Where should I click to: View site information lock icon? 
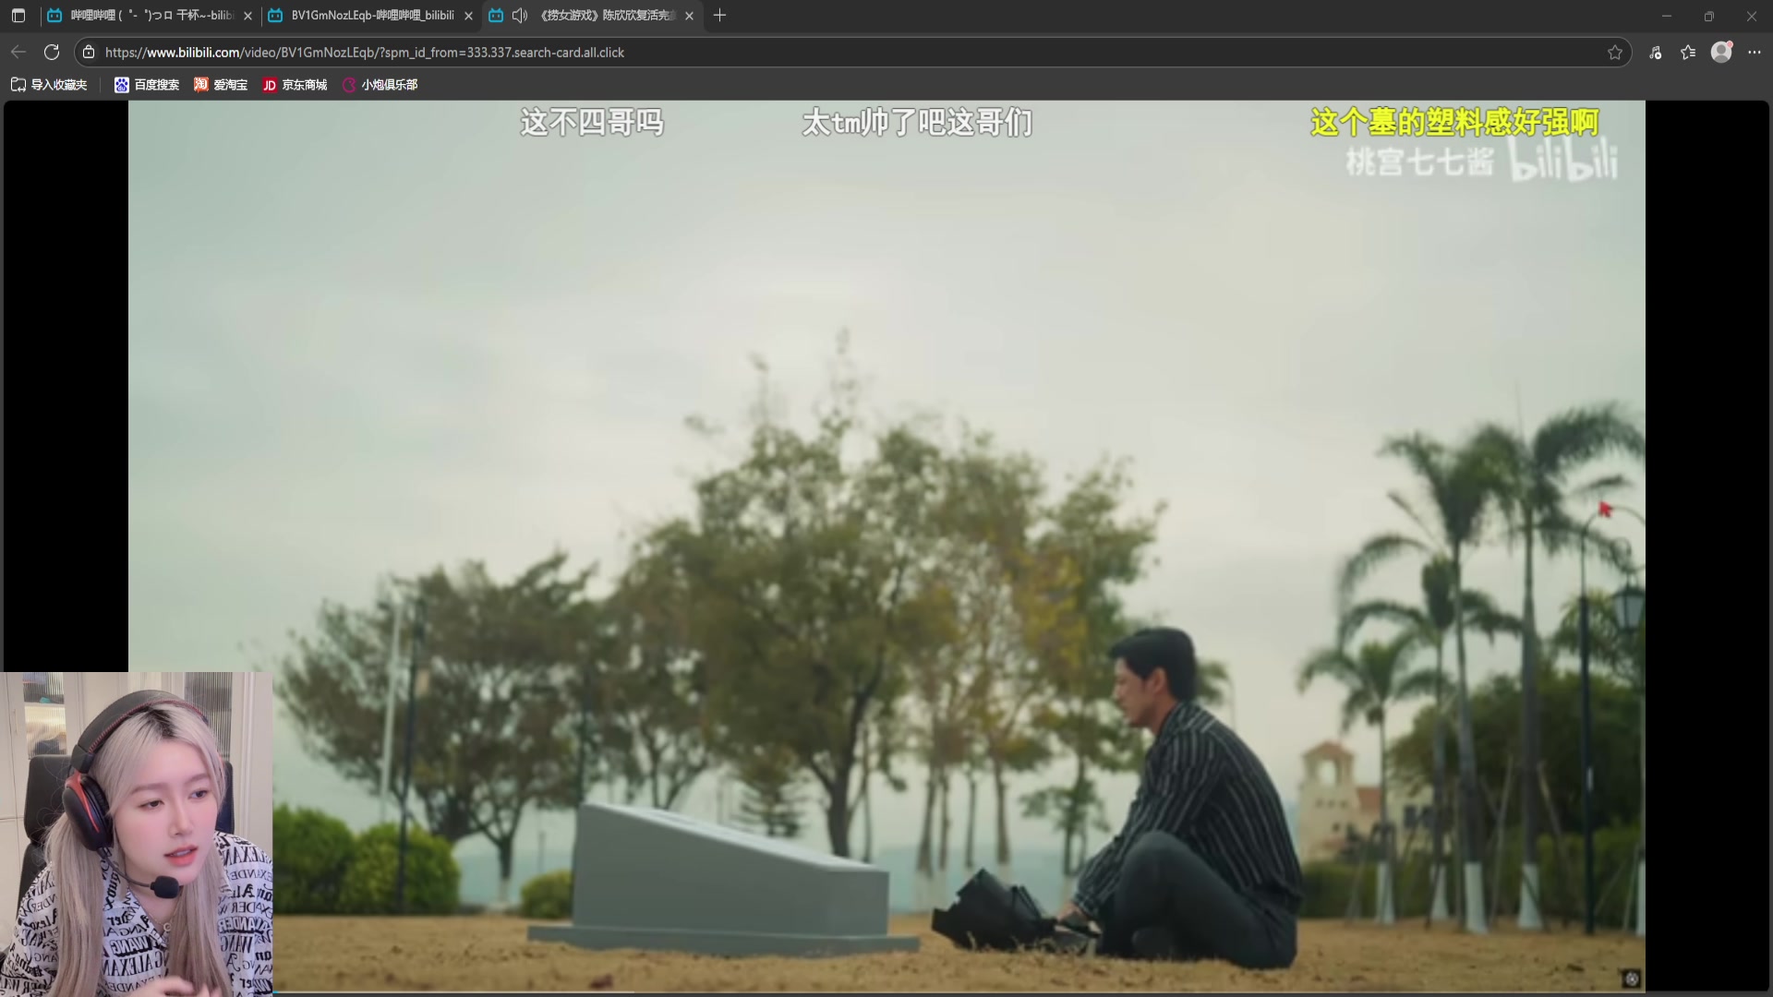click(x=89, y=53)
